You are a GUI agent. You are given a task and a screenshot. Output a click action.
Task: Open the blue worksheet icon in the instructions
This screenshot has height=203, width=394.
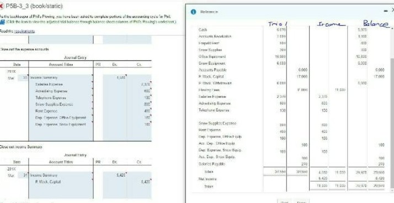click(x=2, y=23)
